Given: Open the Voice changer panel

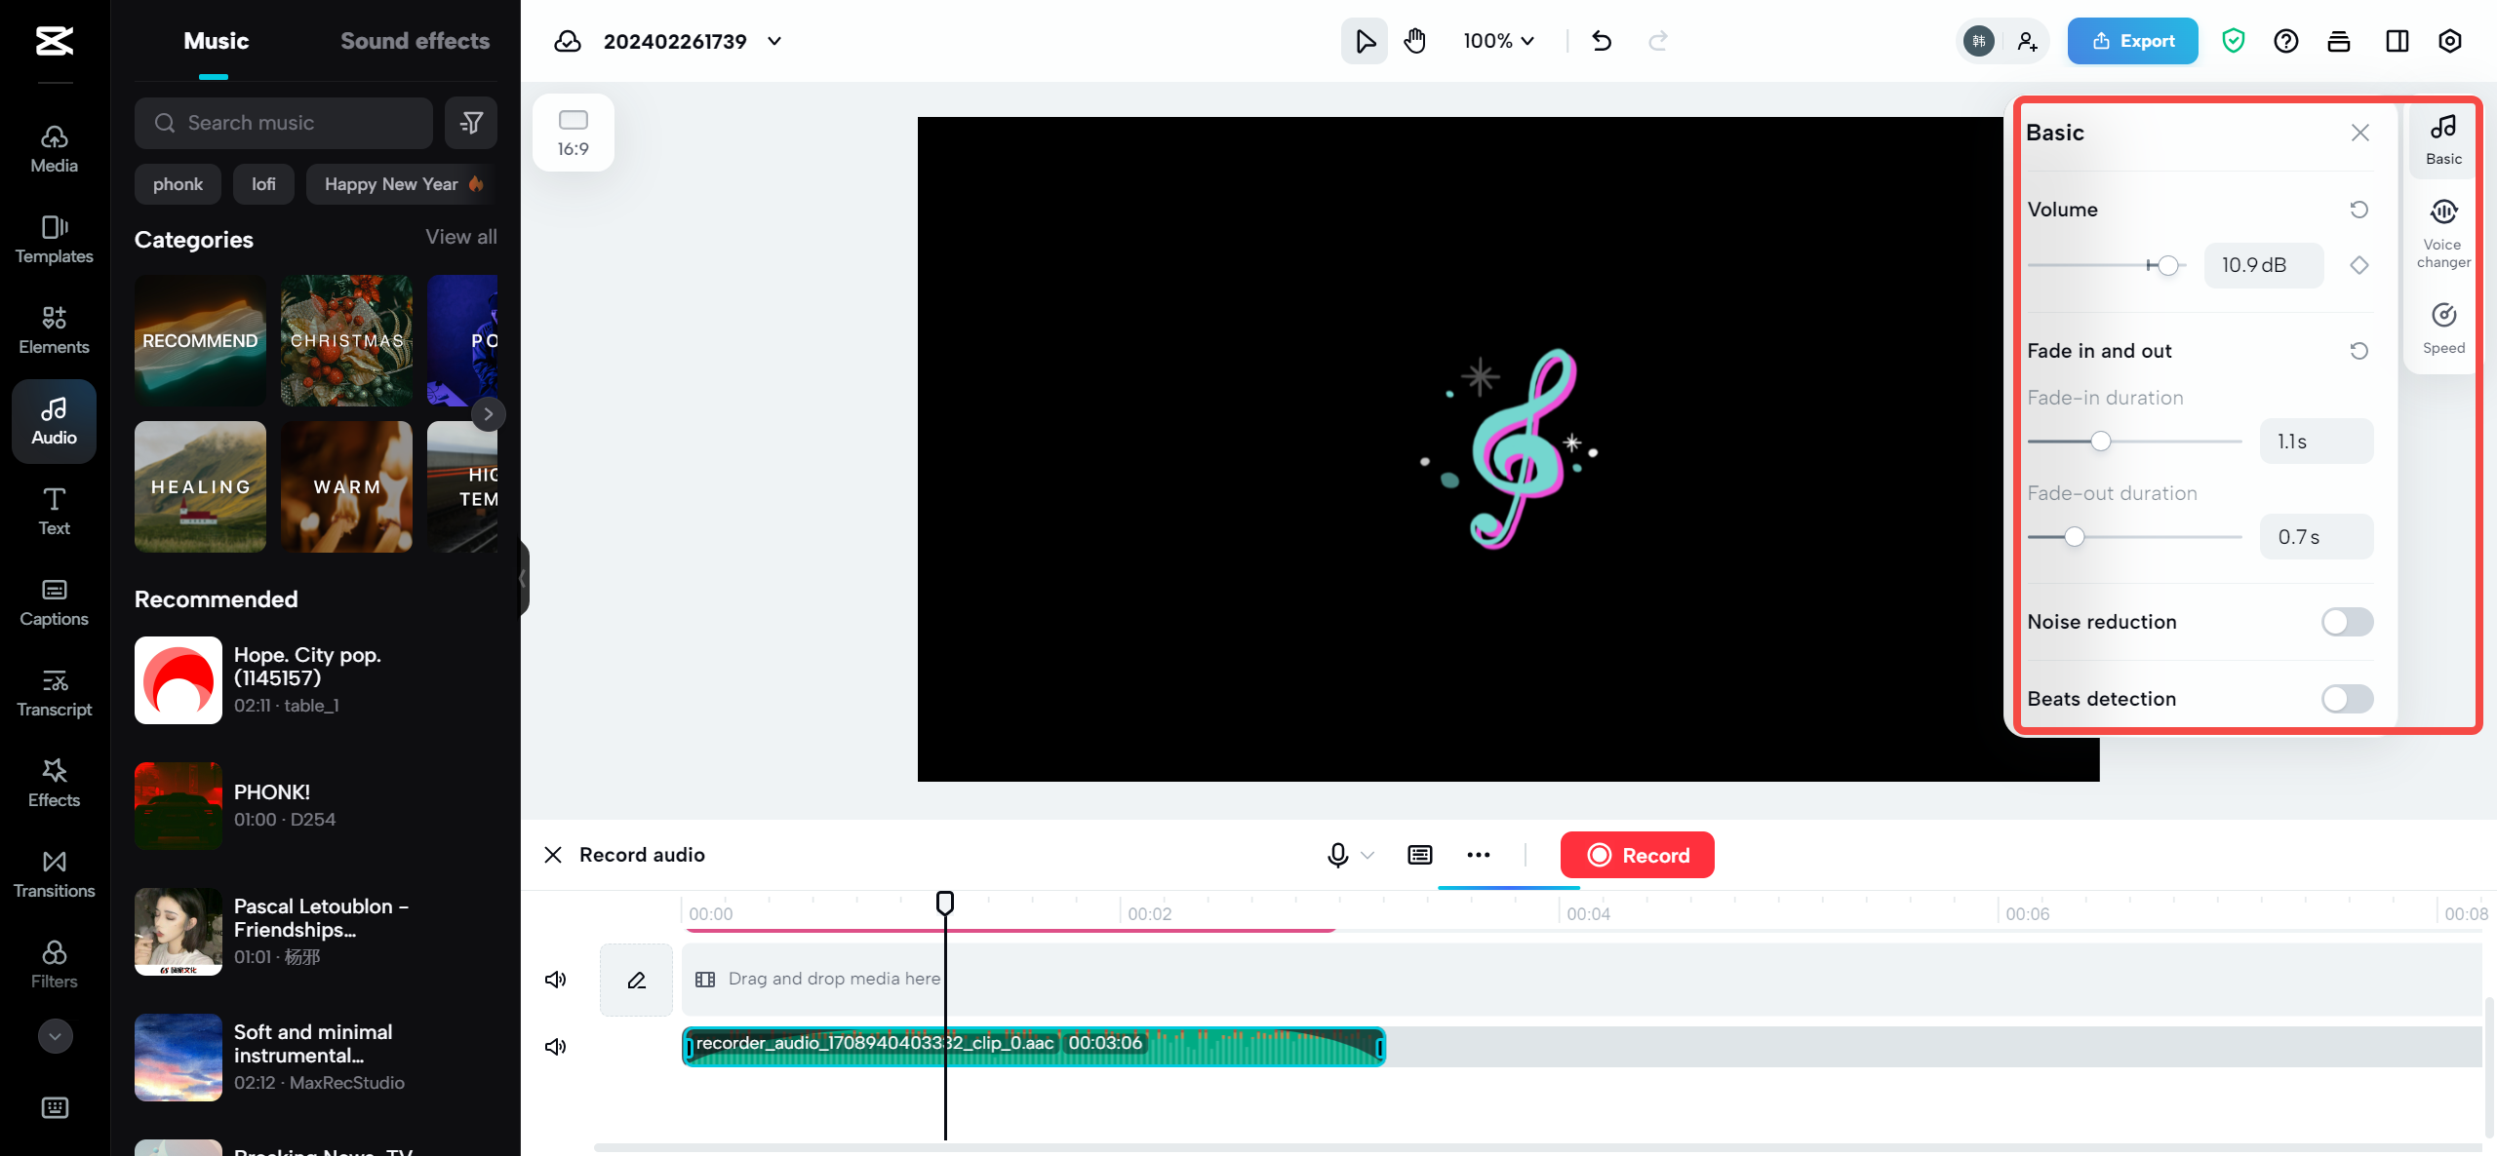Looking at the screenshot, I should (2443, 232).
